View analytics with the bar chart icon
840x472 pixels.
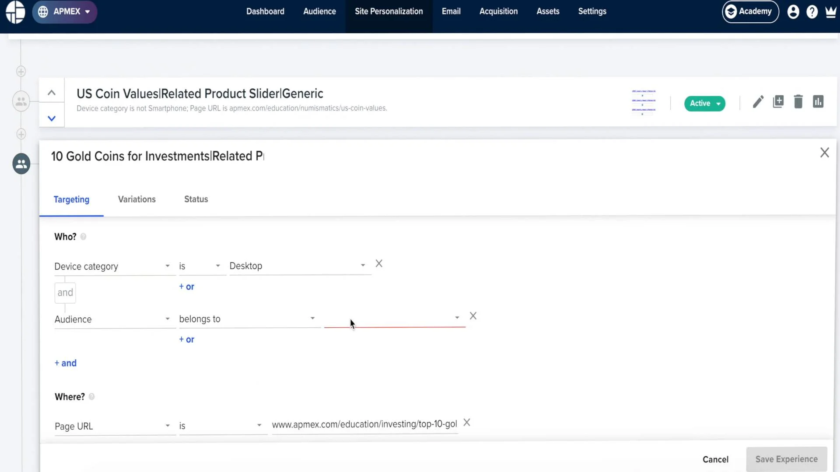tap(818, 101)
